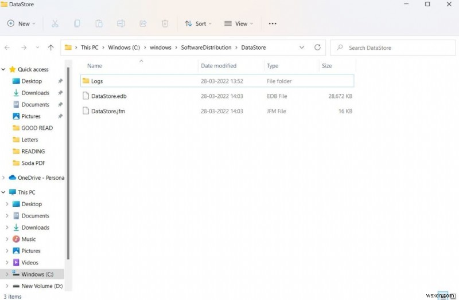Select the DataStore.edb file icon
The height and width of the screenshot is (300, 459).
pos(85,96)
